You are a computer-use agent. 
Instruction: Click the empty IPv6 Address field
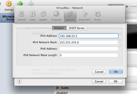[x=89, y=49]
